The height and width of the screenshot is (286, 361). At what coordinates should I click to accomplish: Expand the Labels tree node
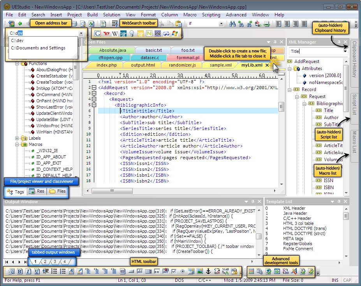[x=17, y=138]
